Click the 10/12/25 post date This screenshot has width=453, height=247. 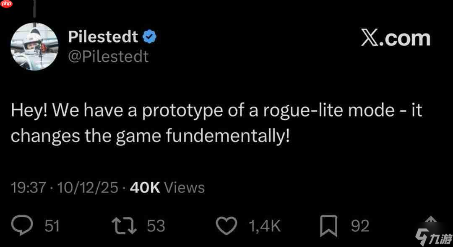(x=88, y=187)
